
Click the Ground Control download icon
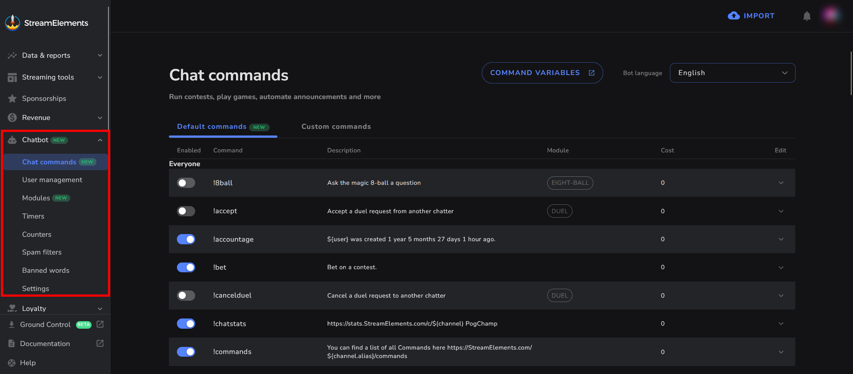[x=12, y=325]
